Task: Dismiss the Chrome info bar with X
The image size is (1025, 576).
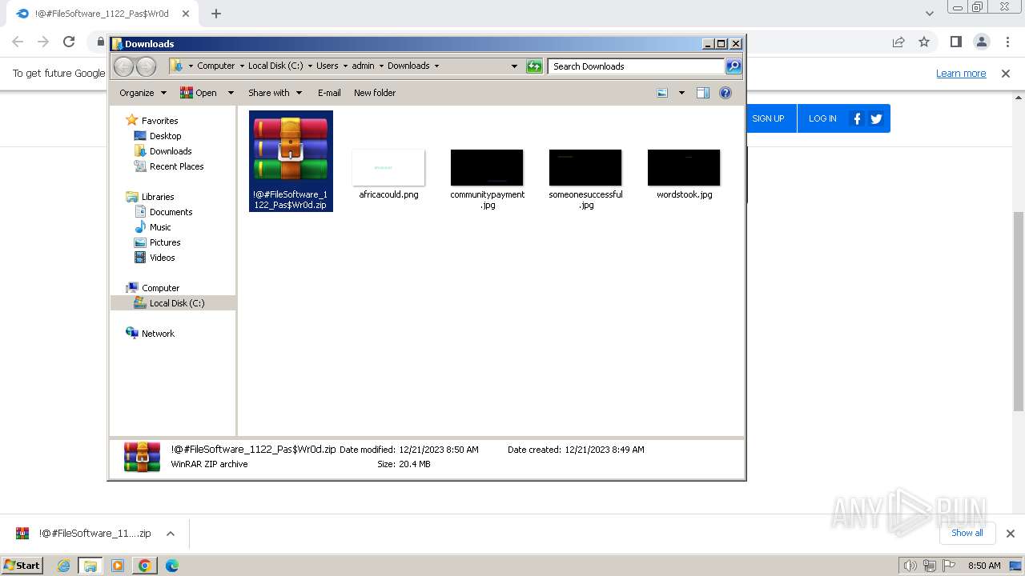Action: pos(1006,74)
